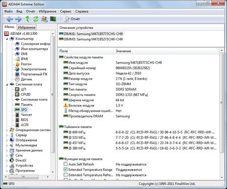
Task: Collapse the Системная плата parent node
Action: tap(7, 85)
